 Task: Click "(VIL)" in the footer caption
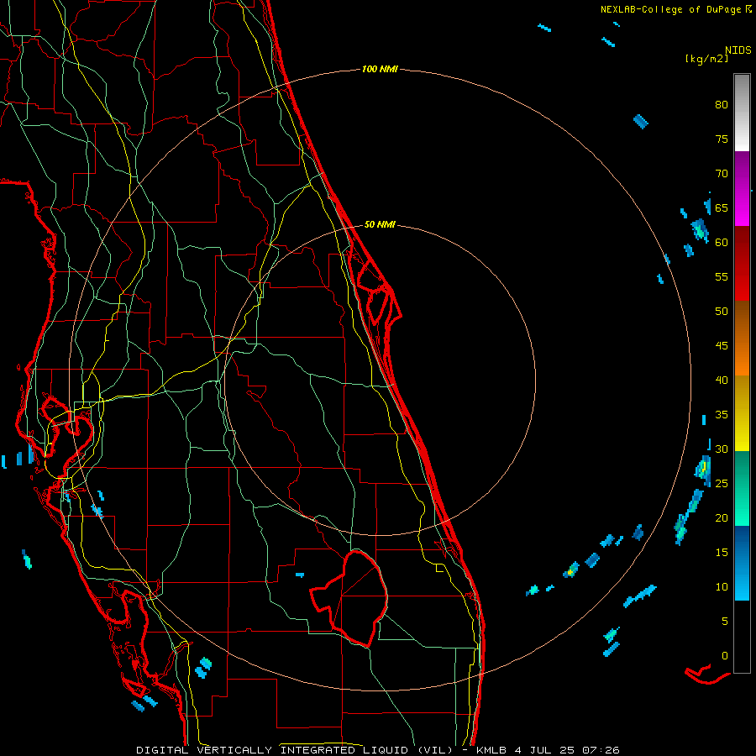(435, 750)
